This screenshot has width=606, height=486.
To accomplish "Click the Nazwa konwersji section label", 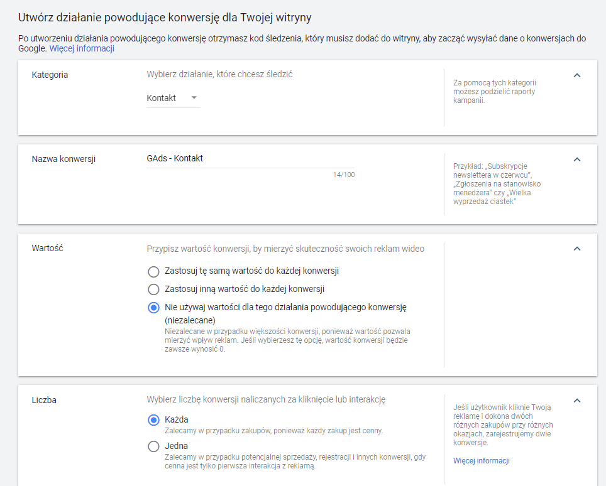I will coord(63,159).
